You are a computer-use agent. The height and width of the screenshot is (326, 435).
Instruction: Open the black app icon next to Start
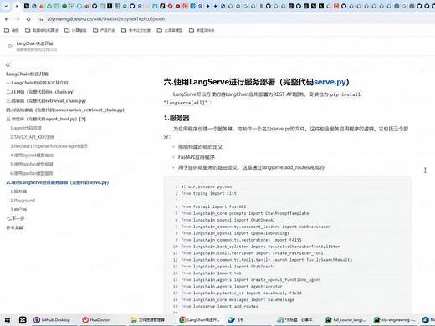point(23,320)
